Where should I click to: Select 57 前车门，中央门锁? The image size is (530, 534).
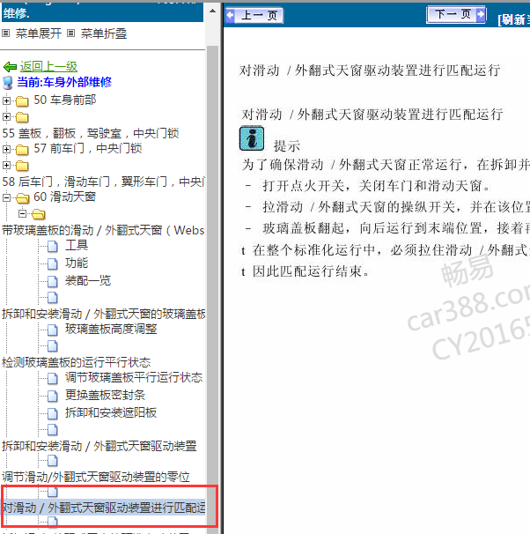pos(88,148)
